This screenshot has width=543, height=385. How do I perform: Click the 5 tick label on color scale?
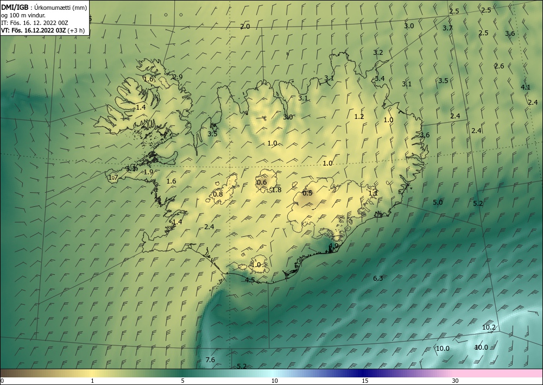182,381
